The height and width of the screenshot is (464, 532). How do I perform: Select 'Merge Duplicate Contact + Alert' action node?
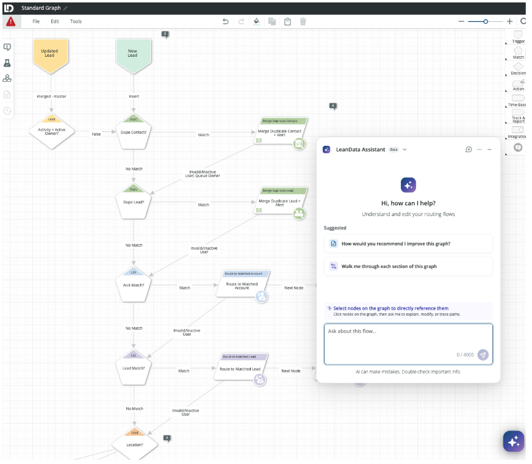point(280,131)
